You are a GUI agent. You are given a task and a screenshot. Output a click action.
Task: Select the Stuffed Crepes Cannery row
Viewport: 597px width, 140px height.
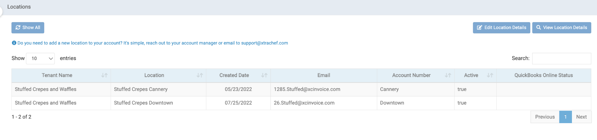(x=141, y=89)
